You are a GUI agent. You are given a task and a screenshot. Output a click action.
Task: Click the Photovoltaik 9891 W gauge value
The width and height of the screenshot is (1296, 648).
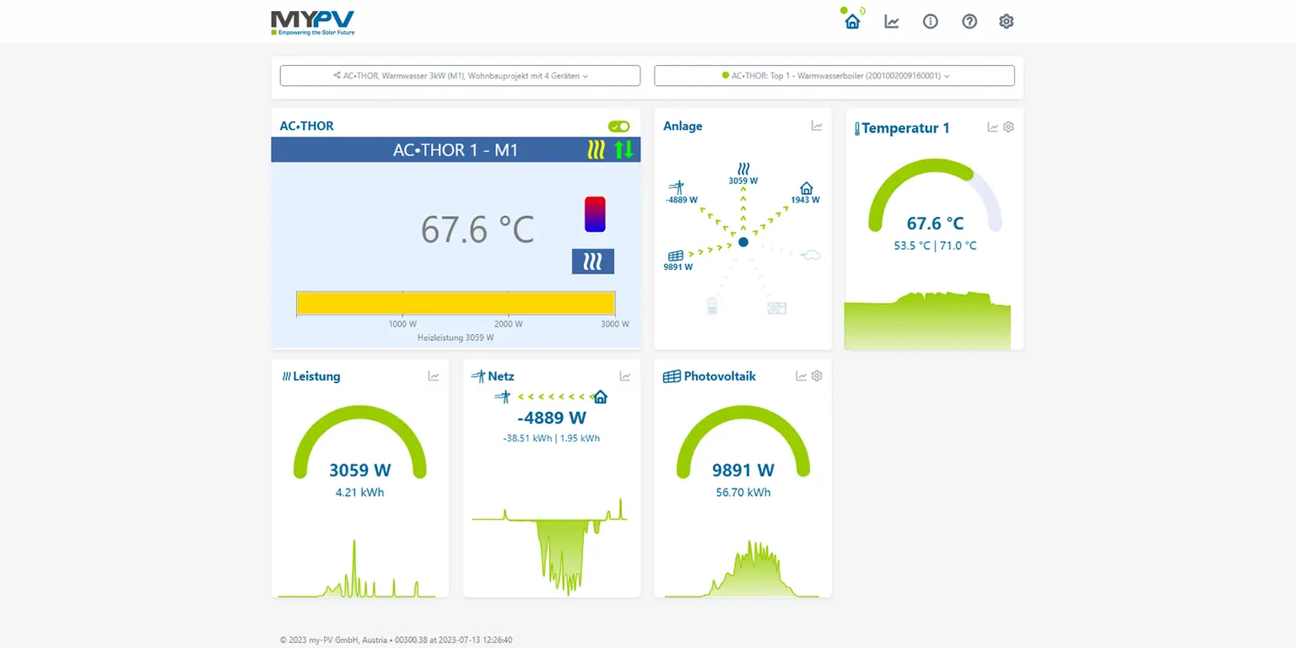tap(743, 470)
